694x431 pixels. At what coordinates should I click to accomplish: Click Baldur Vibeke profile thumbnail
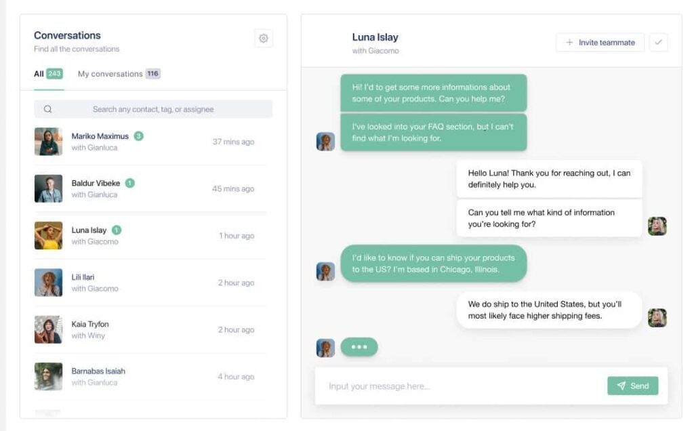tap(48, 188)
